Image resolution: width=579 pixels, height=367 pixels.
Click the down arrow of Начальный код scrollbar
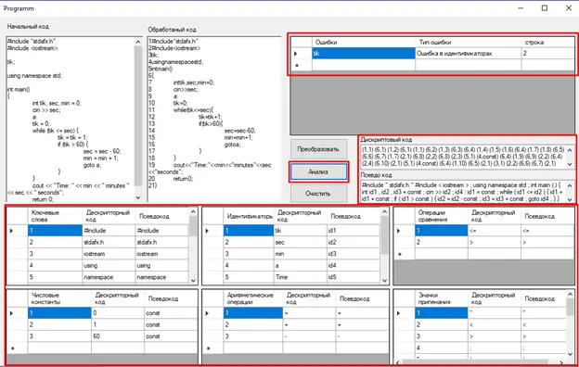coord(138,197)
